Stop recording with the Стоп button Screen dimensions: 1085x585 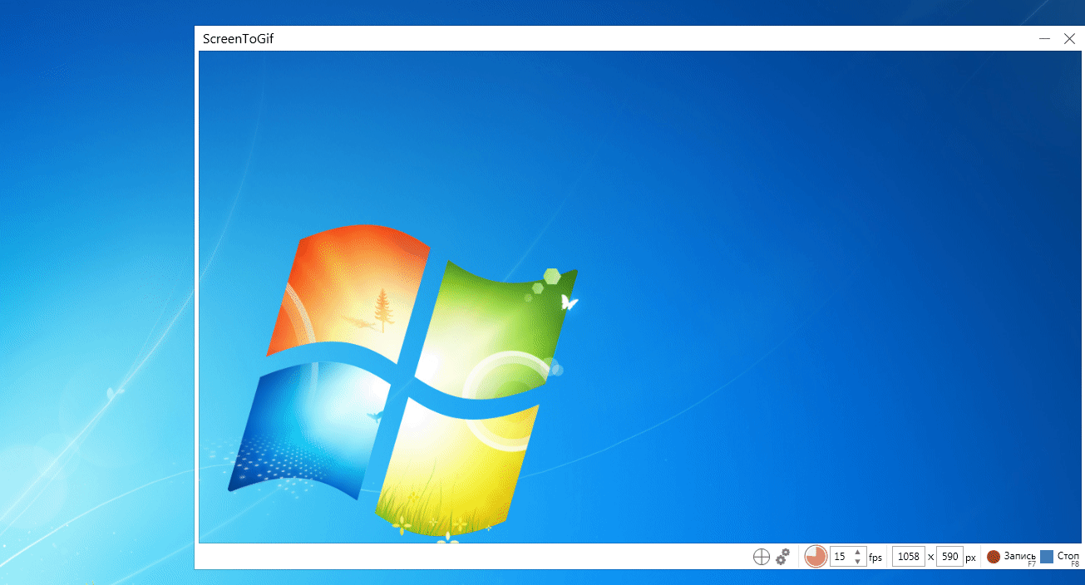coord(1060,557)
